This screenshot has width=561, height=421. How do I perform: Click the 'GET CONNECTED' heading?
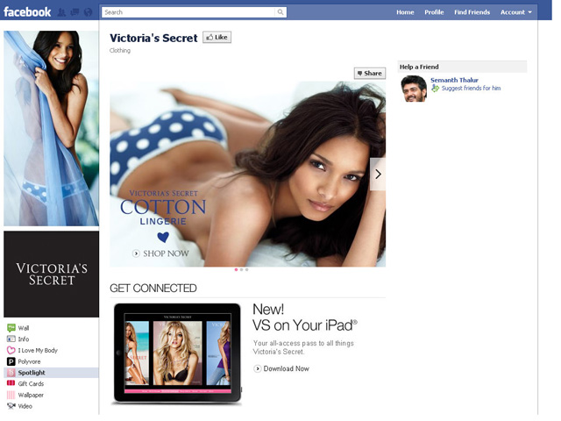coord(153,289)
